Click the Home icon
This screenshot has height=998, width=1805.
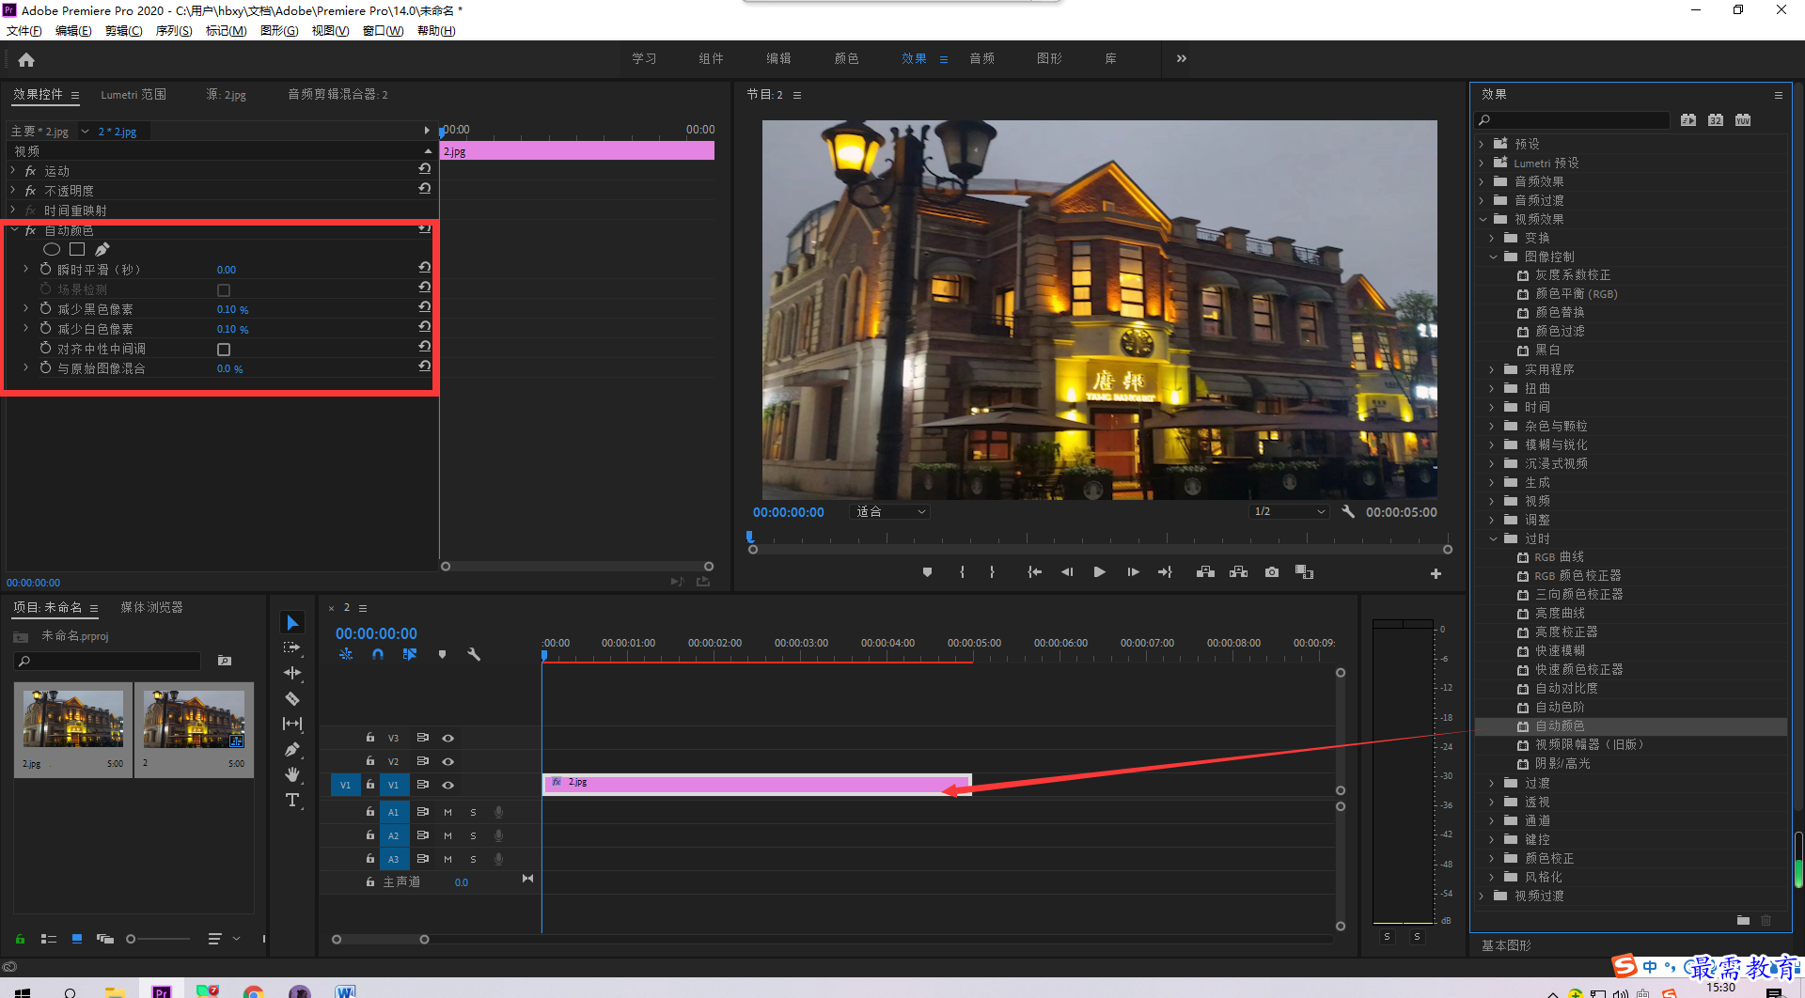[x=26, y=59]
